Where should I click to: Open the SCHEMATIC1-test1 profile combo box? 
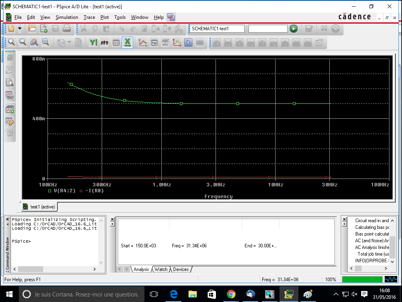pos(217,29)
